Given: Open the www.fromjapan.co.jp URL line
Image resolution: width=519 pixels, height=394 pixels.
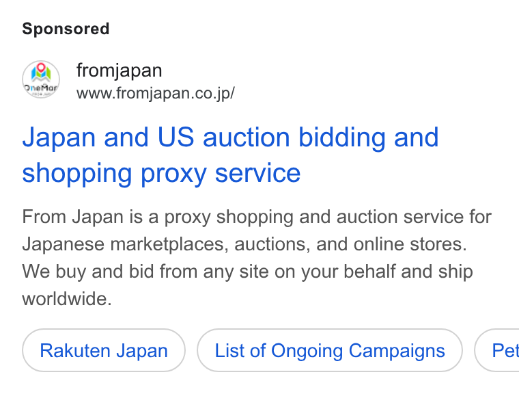Looking at the screenshot, I should pyautogui.click(x=156, y=93).
